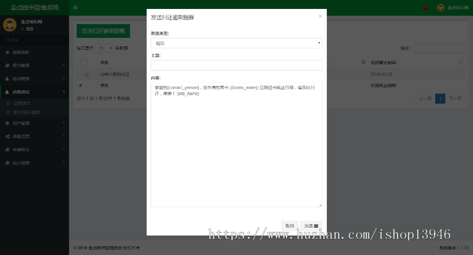Select page 1 in pagination
Screen dimensions: 473x255
[440, 99]
